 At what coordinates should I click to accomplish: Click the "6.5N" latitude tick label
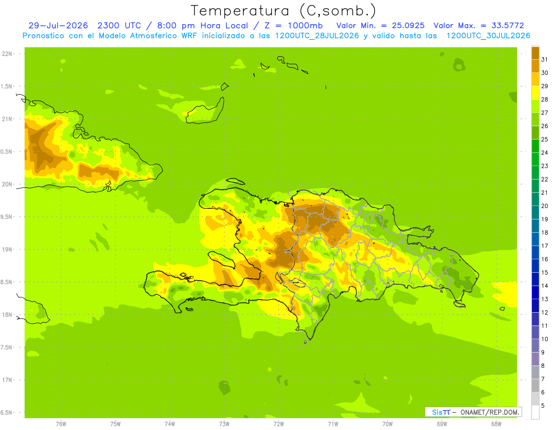7,412
